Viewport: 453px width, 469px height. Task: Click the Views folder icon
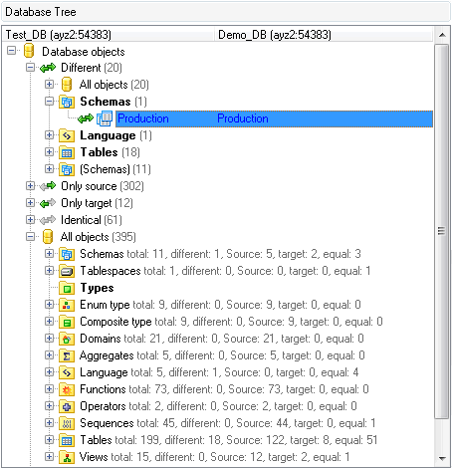point(67,457)
